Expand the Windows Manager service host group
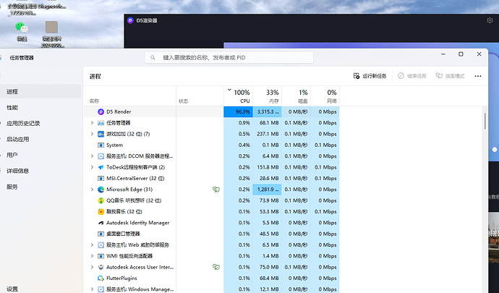This screenshot has width=499, height=293. (x=92, y=289)
